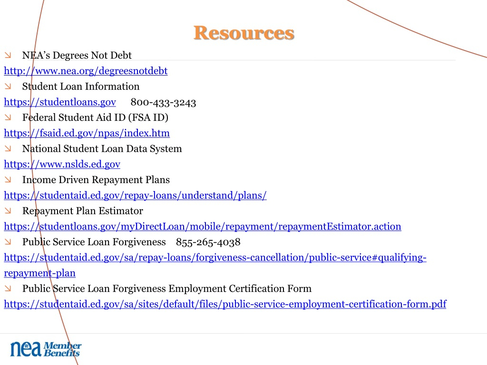Visit the www.nslds.ed.gov link
Image resolution: width=487 pixels, height=365 pixels.
coord(62,164)
